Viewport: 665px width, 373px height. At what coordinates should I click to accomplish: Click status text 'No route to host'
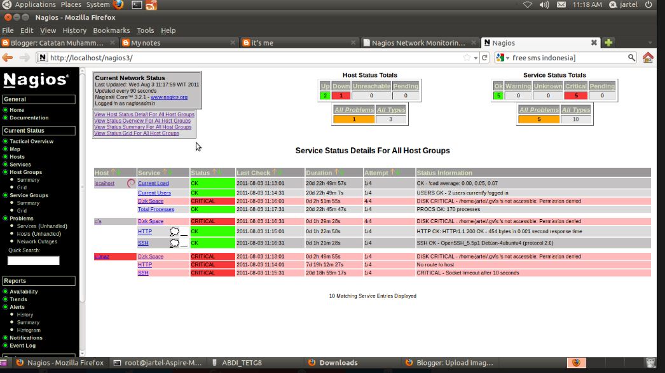[x=435, y=264]
